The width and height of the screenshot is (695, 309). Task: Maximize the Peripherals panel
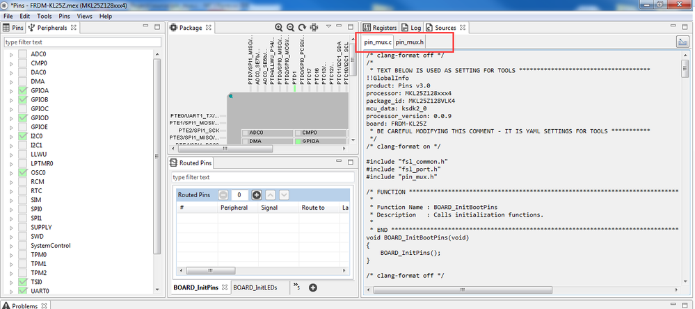click(x=157, y=27)
